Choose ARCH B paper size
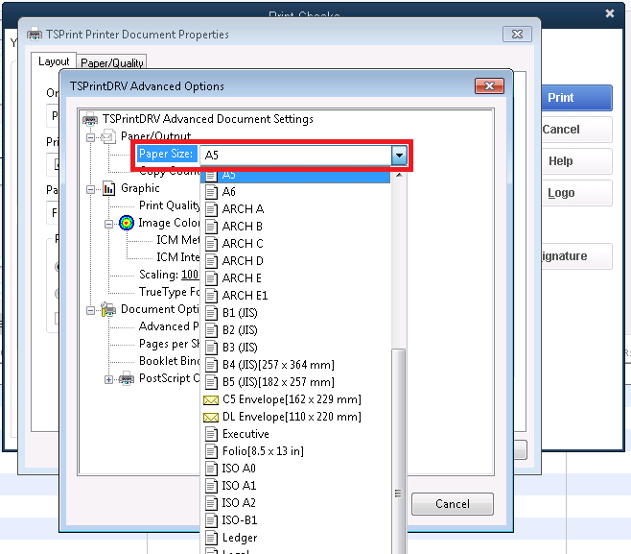This screenshot has height=554, width=631. tap(297, 227)
